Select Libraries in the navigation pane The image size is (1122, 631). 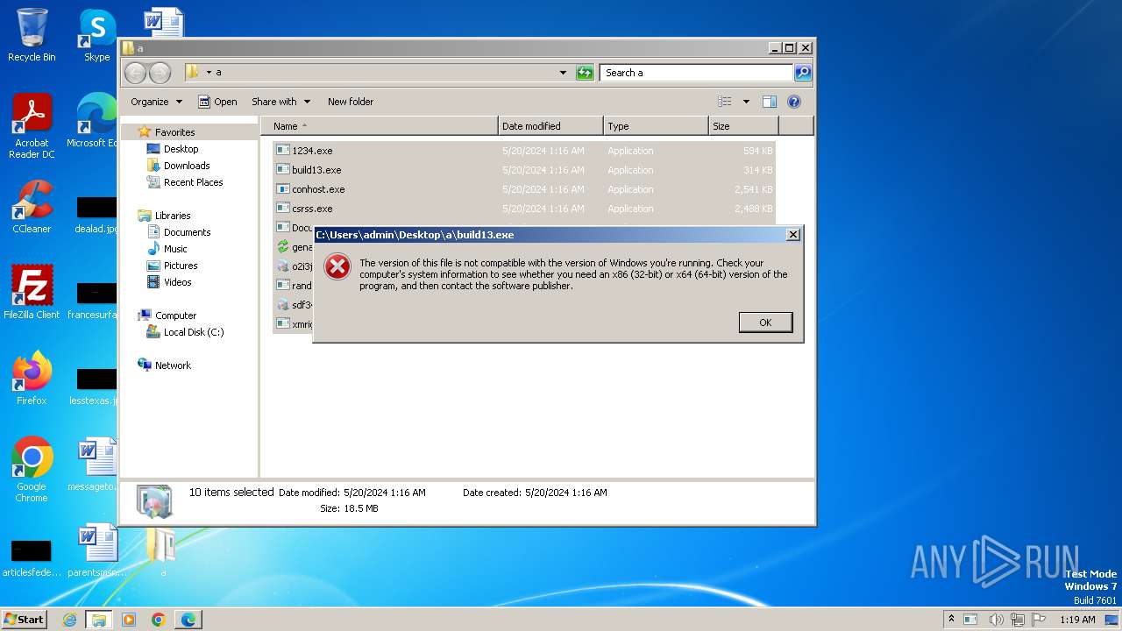click(173, 216)
